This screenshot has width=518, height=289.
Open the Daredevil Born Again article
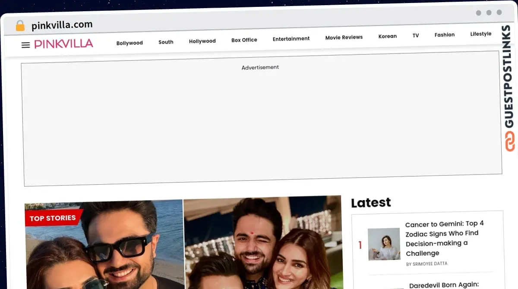point(445,285)
